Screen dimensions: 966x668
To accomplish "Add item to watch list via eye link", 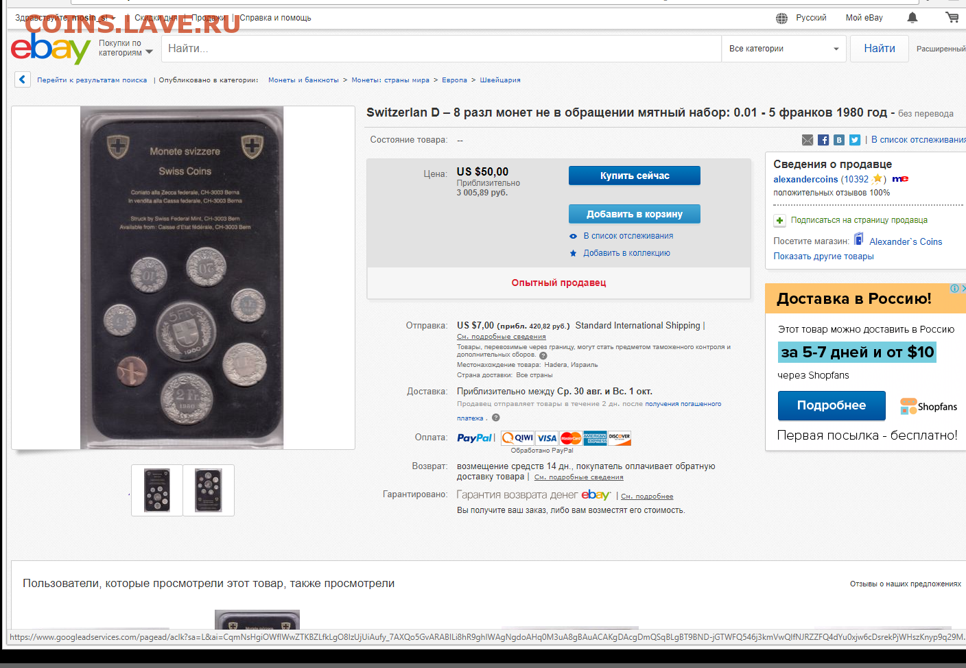I will pos(622,236).
